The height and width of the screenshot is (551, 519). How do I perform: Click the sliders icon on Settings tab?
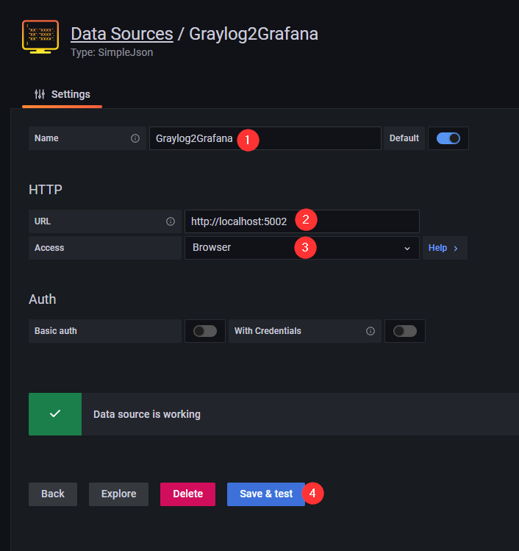(40, 94)
